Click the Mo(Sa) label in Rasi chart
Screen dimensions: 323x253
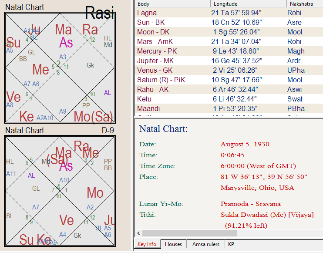(94, 116)
